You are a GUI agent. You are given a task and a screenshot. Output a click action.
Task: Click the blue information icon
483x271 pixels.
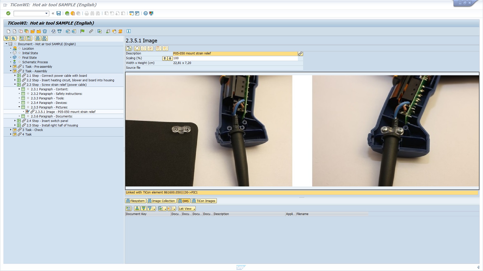[x=129, y=31]
